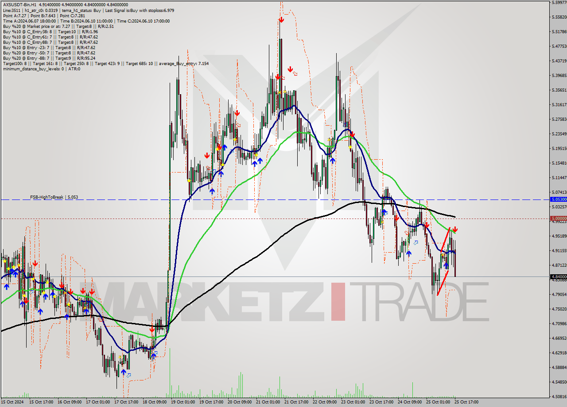Click the '21 Oct 01:00' time axis label
Image resolution: width=567 pixels, height=407 pixels.
[x=267, y=402]
